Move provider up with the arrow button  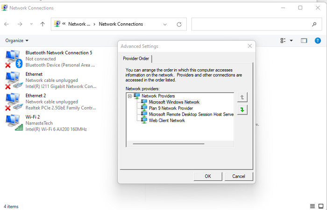(242, 97)
